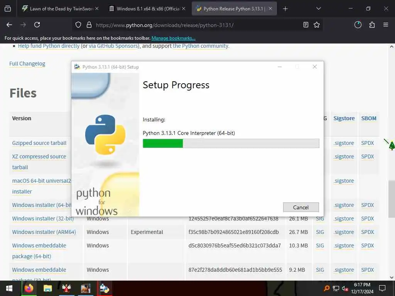Open the Python community link

pos(201,46)
